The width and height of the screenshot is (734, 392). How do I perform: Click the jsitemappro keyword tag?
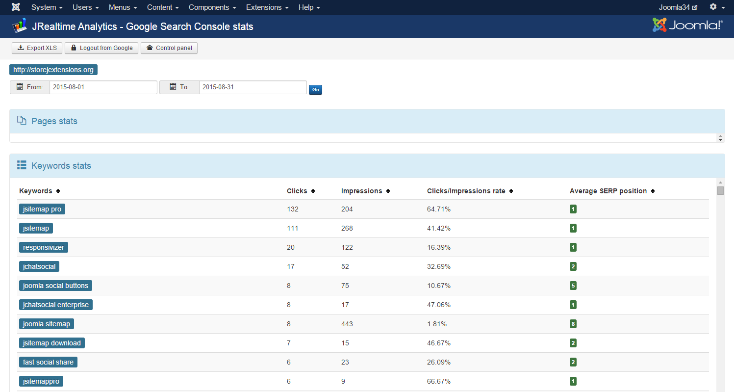(x=41, y=381)
